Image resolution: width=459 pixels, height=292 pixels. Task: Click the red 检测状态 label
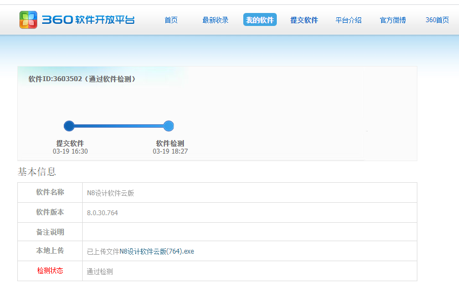tap(50, 270)
